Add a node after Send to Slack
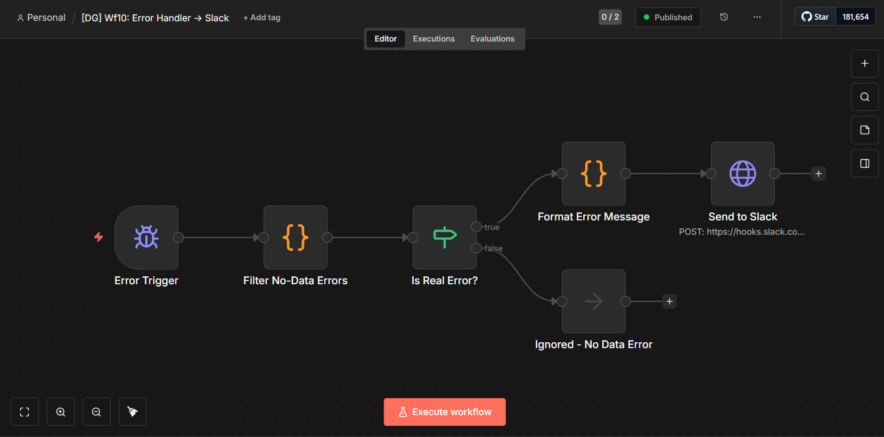This screenshot has height=437, width=884. [x=818, y=174]
